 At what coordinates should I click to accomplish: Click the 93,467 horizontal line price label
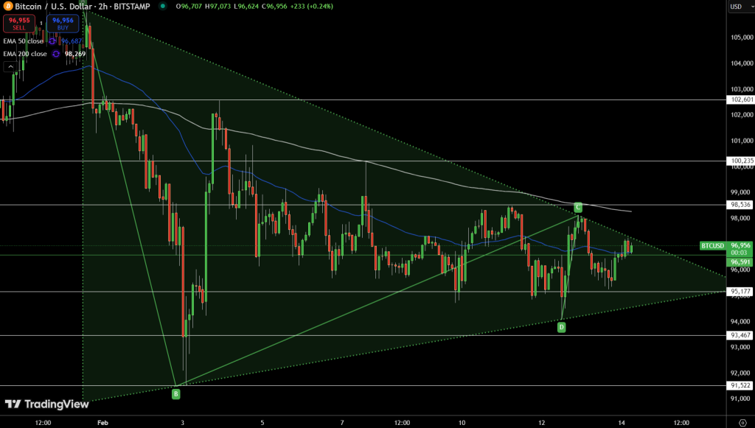[x=740, y=335]
